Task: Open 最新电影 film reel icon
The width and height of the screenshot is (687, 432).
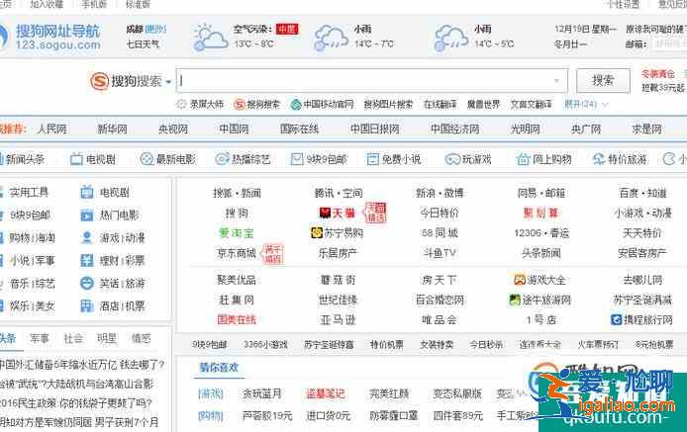Action: click(147, 159)
